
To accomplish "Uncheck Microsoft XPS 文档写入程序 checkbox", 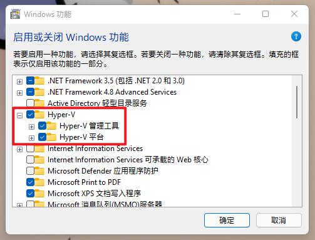I will tap(30, 194).
